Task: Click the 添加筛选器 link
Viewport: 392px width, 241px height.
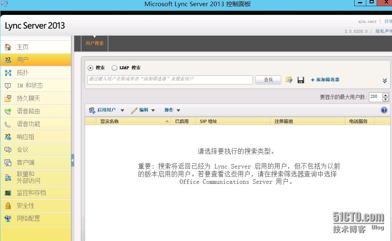Action: tap(325, 80)
